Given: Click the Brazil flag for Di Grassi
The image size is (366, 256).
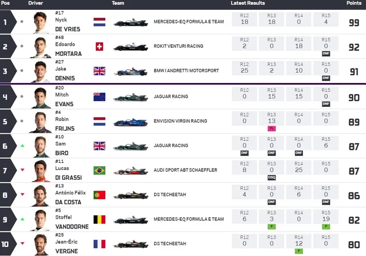Looking at the screenshot, I should [99, 170].
